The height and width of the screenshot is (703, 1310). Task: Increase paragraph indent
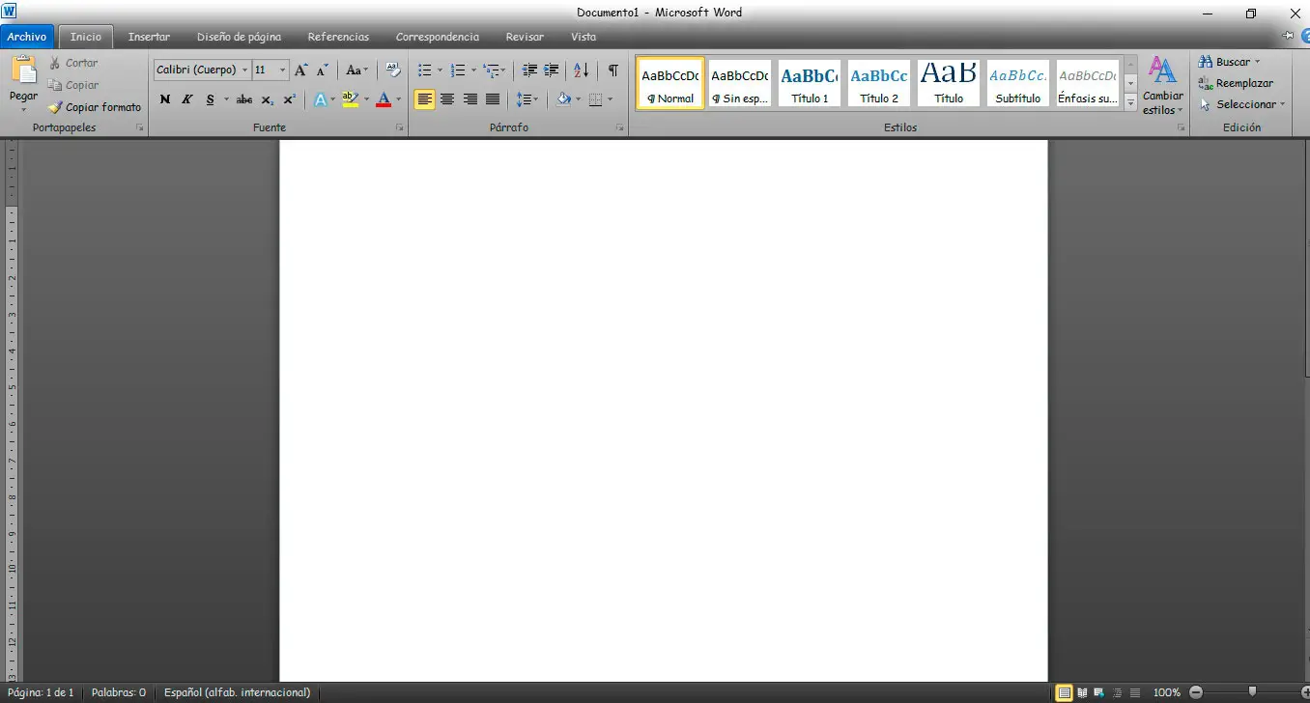(552, 70)
